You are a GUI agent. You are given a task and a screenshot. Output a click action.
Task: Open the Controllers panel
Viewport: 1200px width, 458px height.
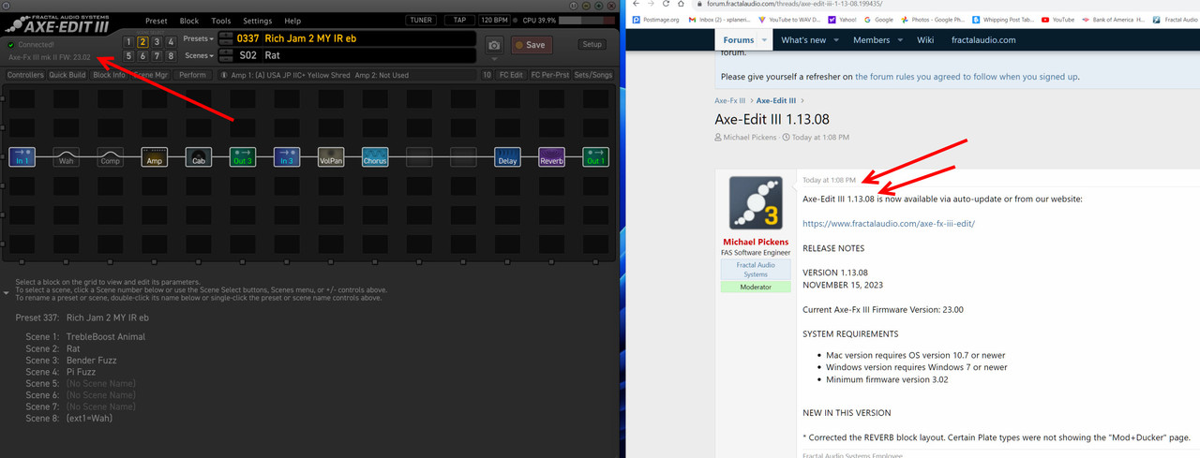point(25,75)
